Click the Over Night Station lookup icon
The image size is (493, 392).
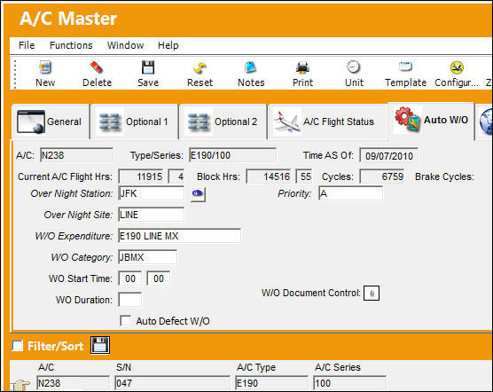tap(198, 194)
